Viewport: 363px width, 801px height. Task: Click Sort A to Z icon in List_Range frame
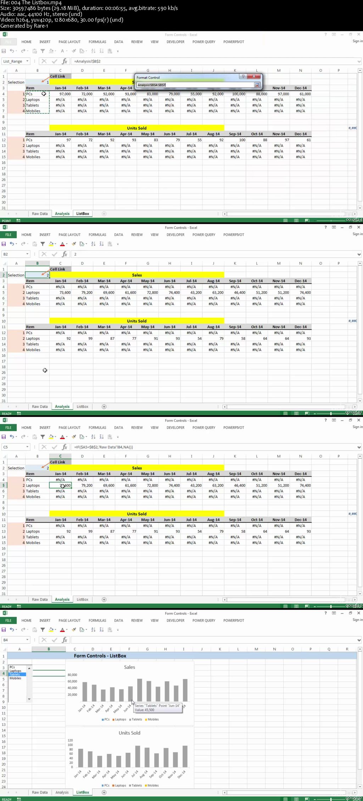tap(93, 51)
